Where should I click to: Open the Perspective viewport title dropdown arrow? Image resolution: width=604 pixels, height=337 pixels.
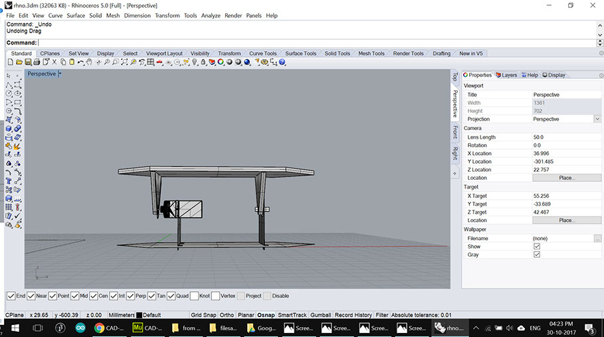tap(60, 74)
